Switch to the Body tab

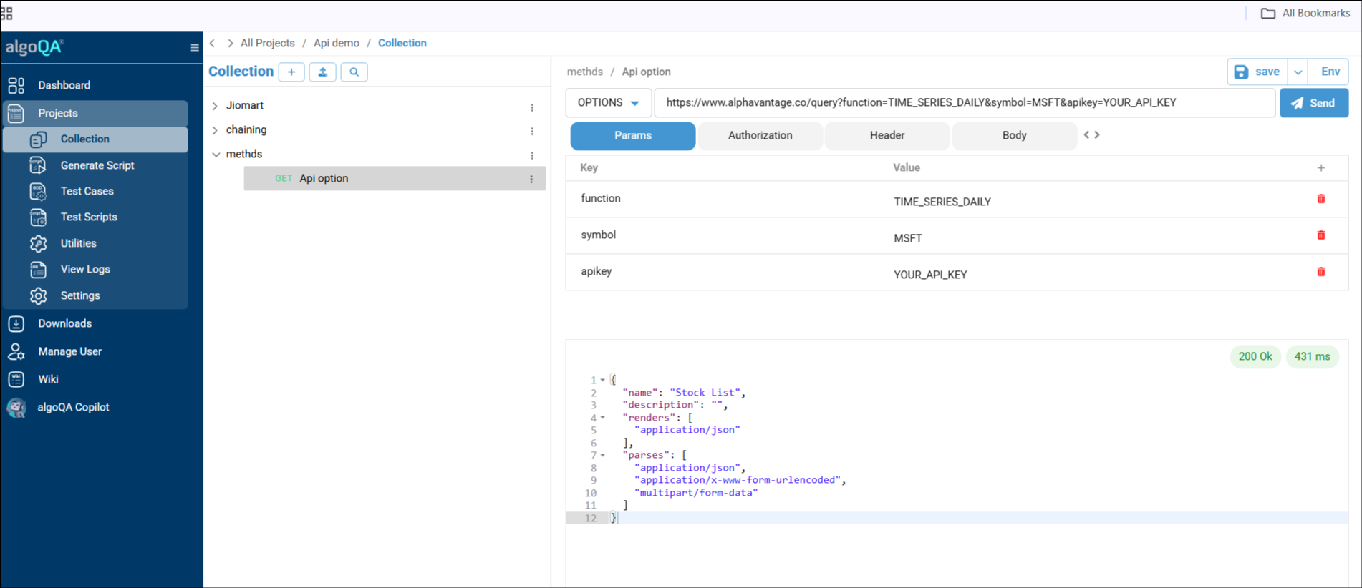1014,136
